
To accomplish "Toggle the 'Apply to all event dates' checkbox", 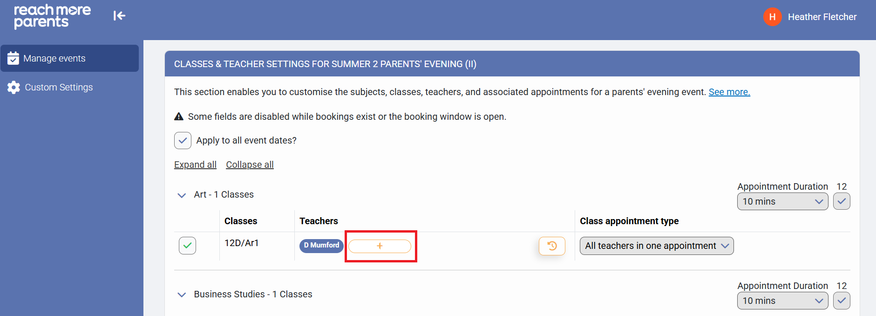I will click(183, 140).
